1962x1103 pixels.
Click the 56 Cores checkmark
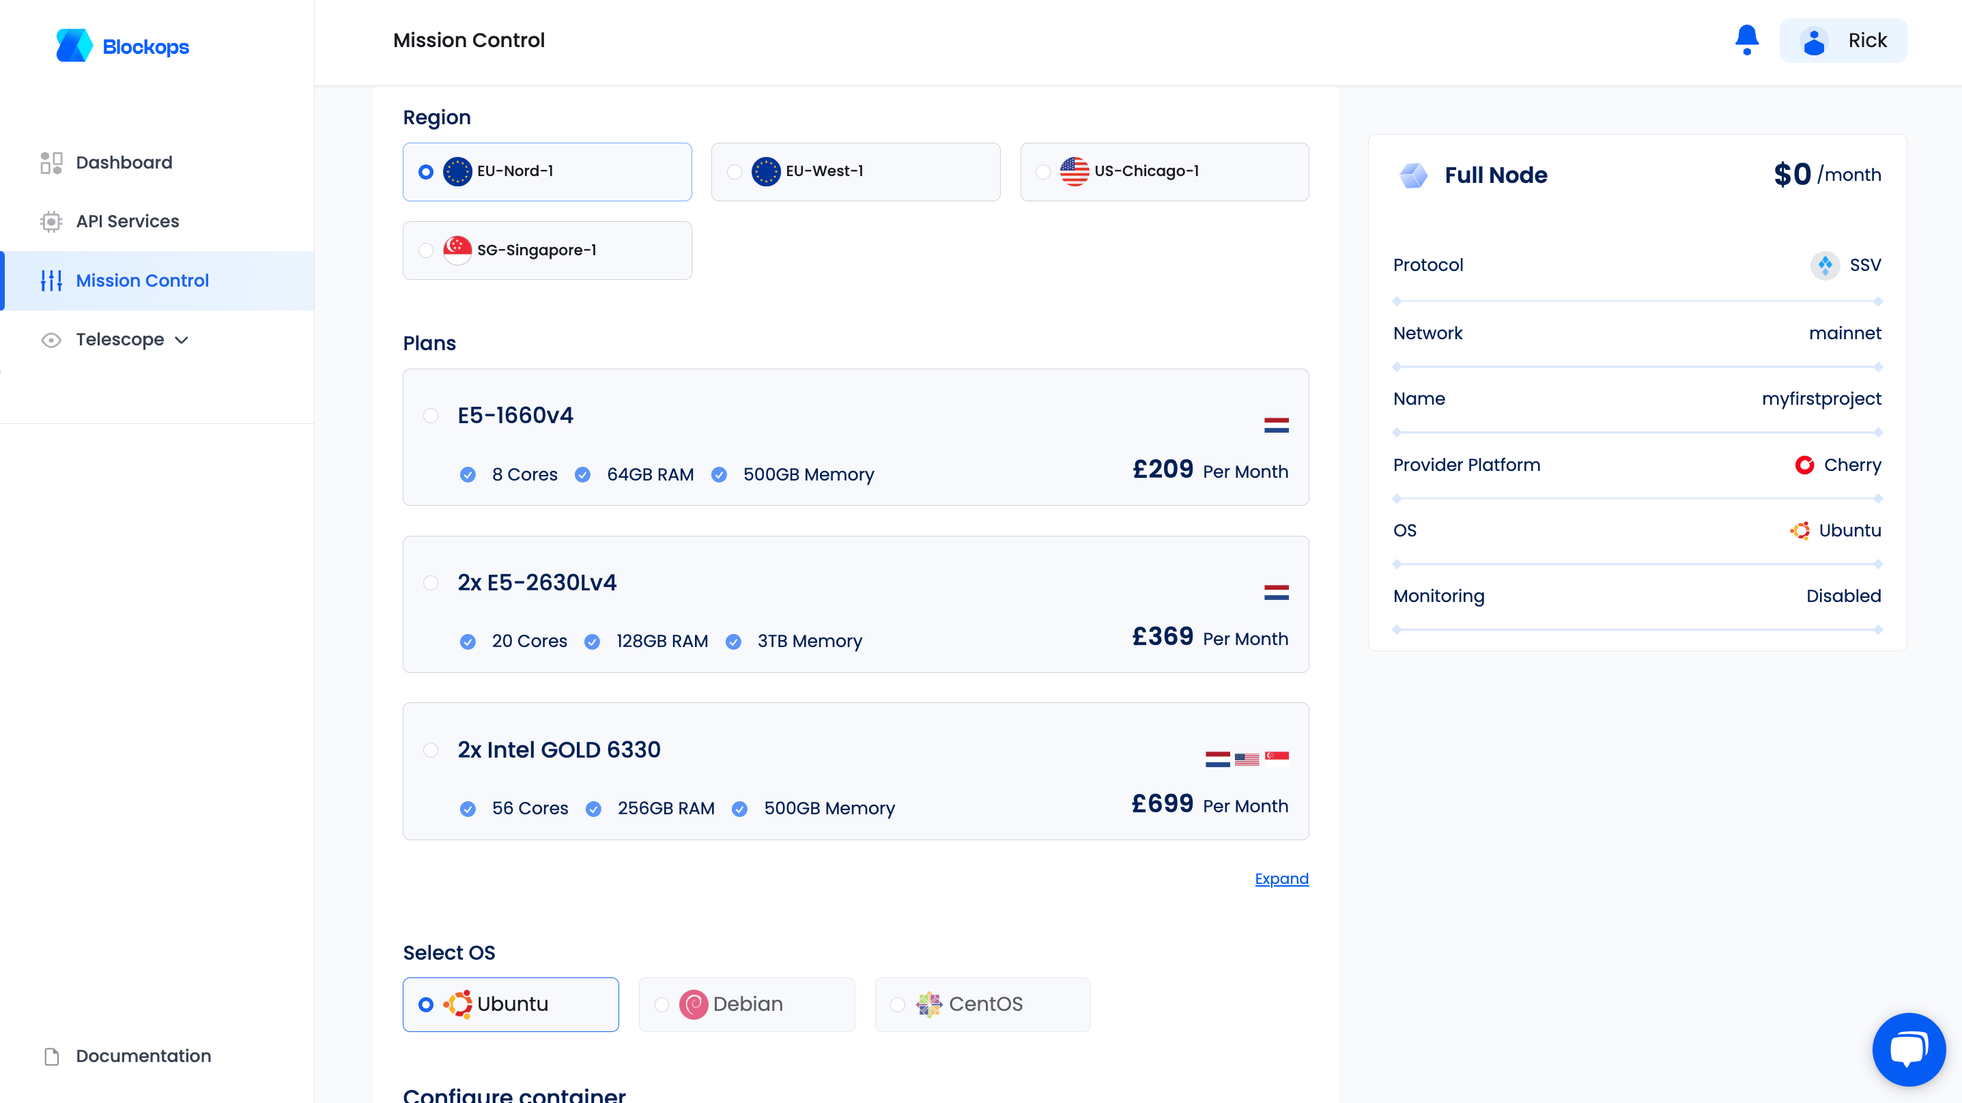coord(468,809)
